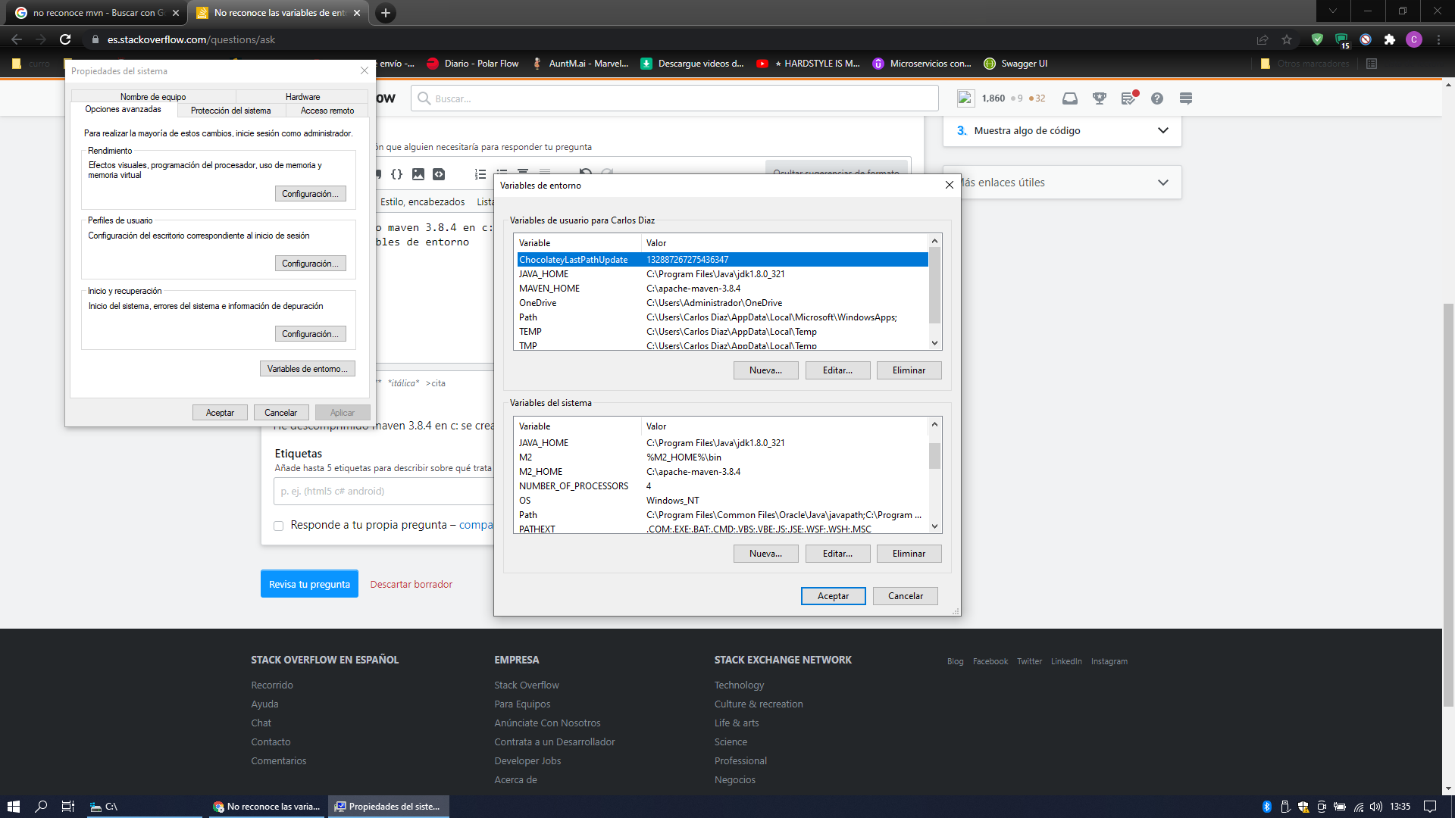Screen dimensions: 1455x818
Task: Open blue circle blocker extension
Action: pyautogui.click(x=1366, y=39)
